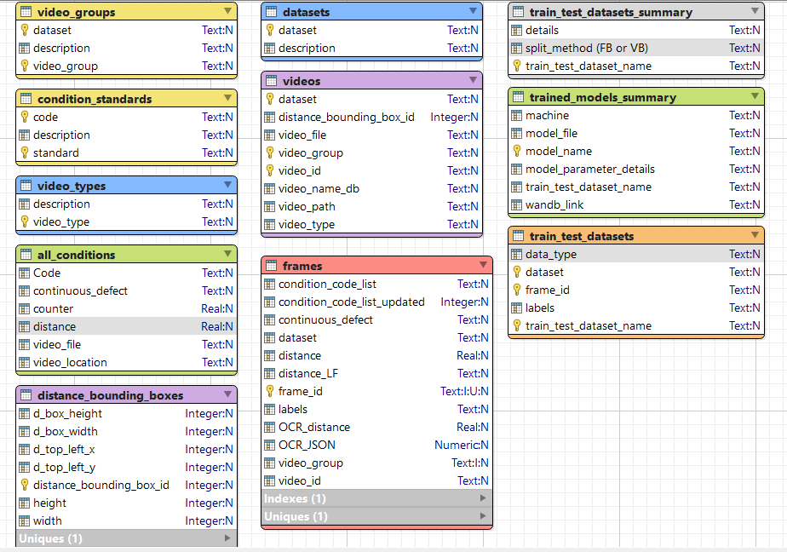Click the key icon next to frame_id in frames
This screenshot has height=552, width=787.
[x=270, y=391]
